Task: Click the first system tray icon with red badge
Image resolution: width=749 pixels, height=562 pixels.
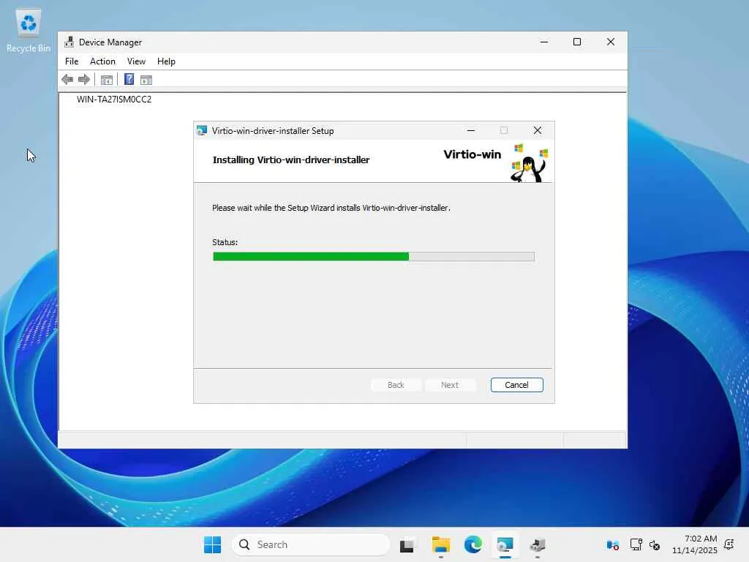Action: [x=613, y=544]
